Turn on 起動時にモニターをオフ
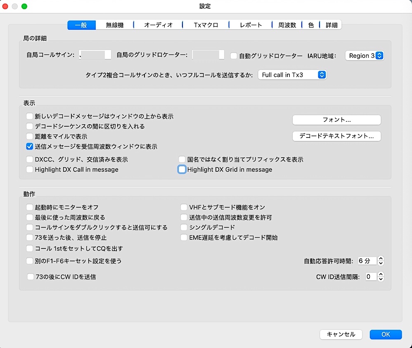This screenshot has width=412, height=348. pos(29,207)
